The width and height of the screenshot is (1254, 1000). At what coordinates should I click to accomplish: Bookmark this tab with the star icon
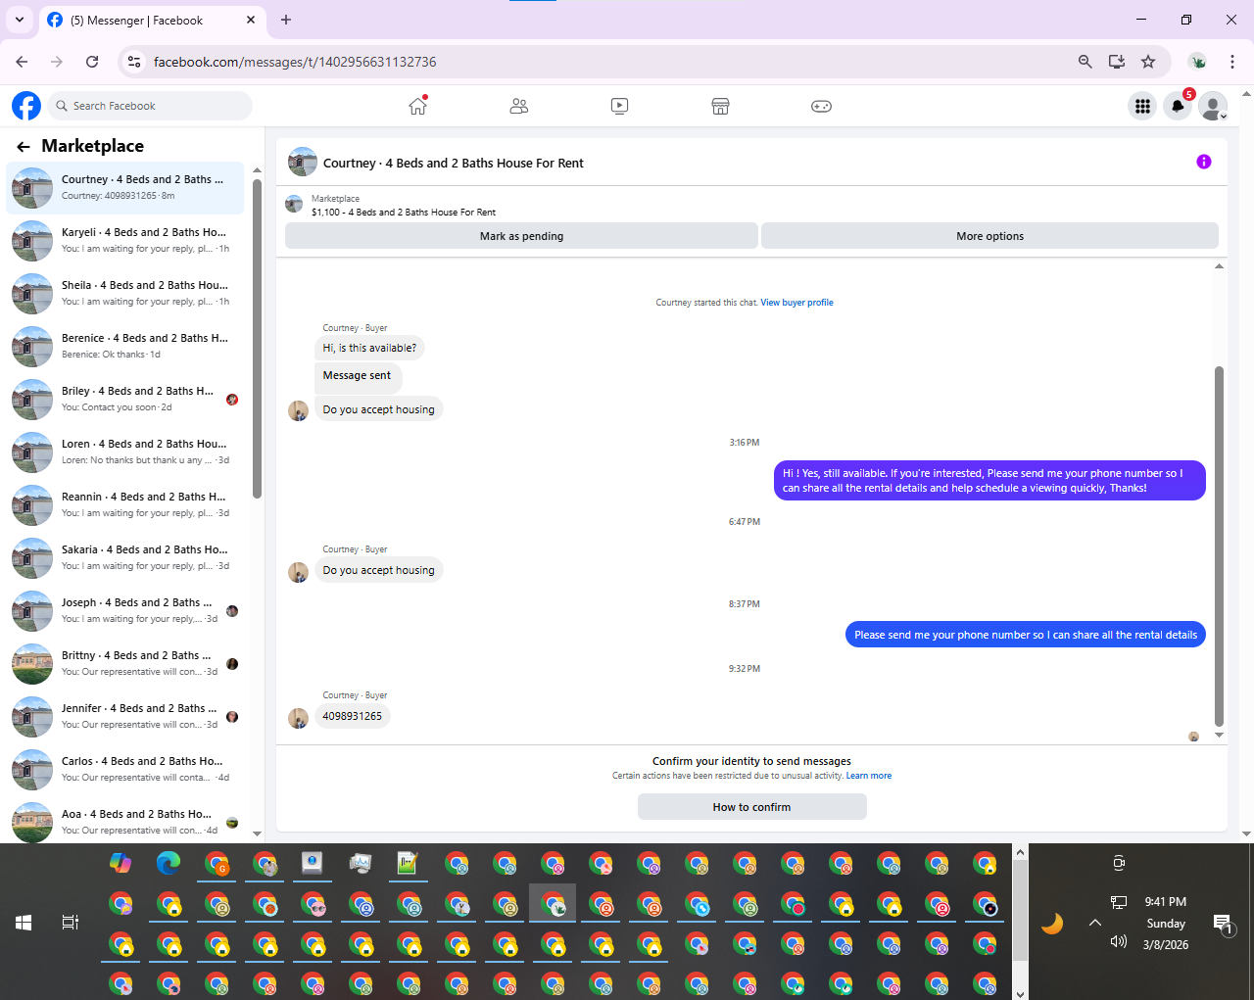[x=1148, y=62]
